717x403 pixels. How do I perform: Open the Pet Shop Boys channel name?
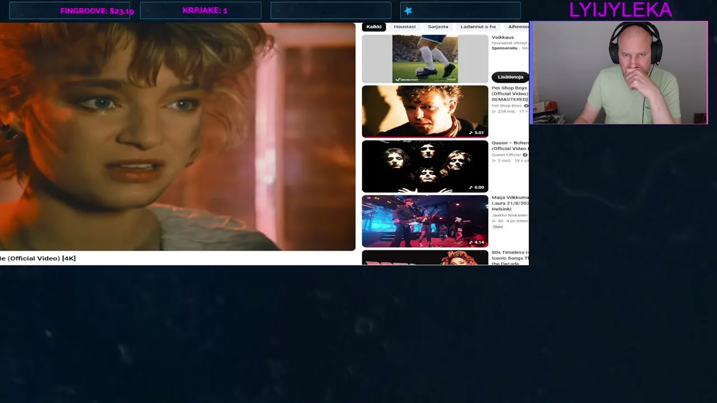pyautogui.click(x=506, y=105)
